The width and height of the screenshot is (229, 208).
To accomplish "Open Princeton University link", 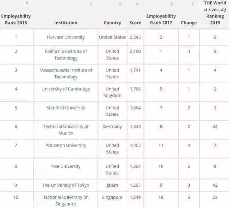I will [x=66, y=145].
